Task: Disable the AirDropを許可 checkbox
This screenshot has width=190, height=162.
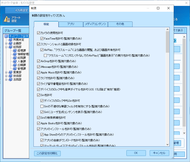Action: pyautogui.click(x=38, y=61)
